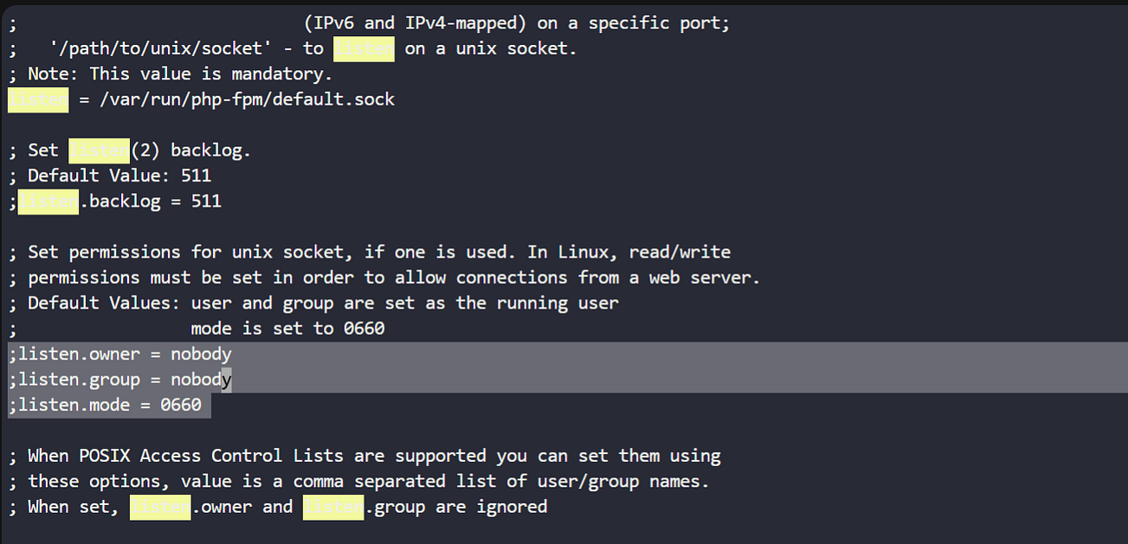Viewport: 1128px width, 544px height.
Task: Click the text 'mode is set to 0660'
Action: pyautogui.click(x=287, y=329)
